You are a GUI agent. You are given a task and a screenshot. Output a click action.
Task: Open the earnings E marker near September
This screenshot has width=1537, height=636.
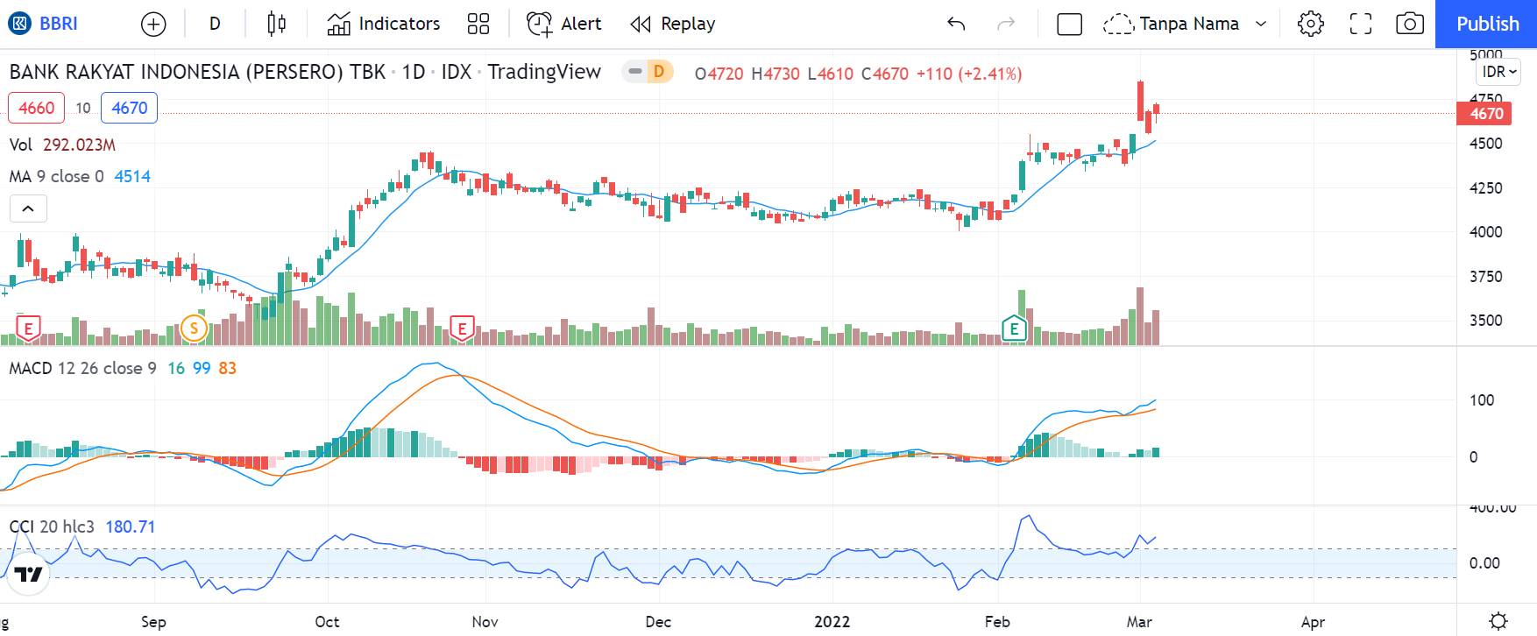(28, 329)
